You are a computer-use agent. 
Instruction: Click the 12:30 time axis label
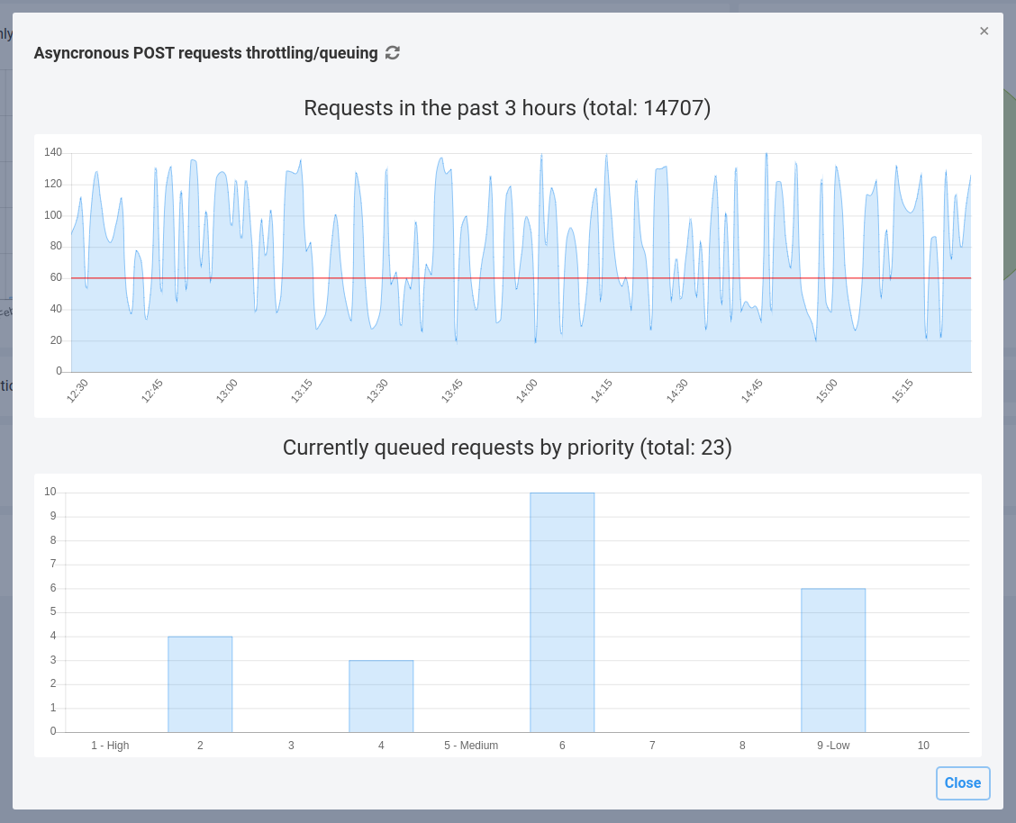[77, 391]
